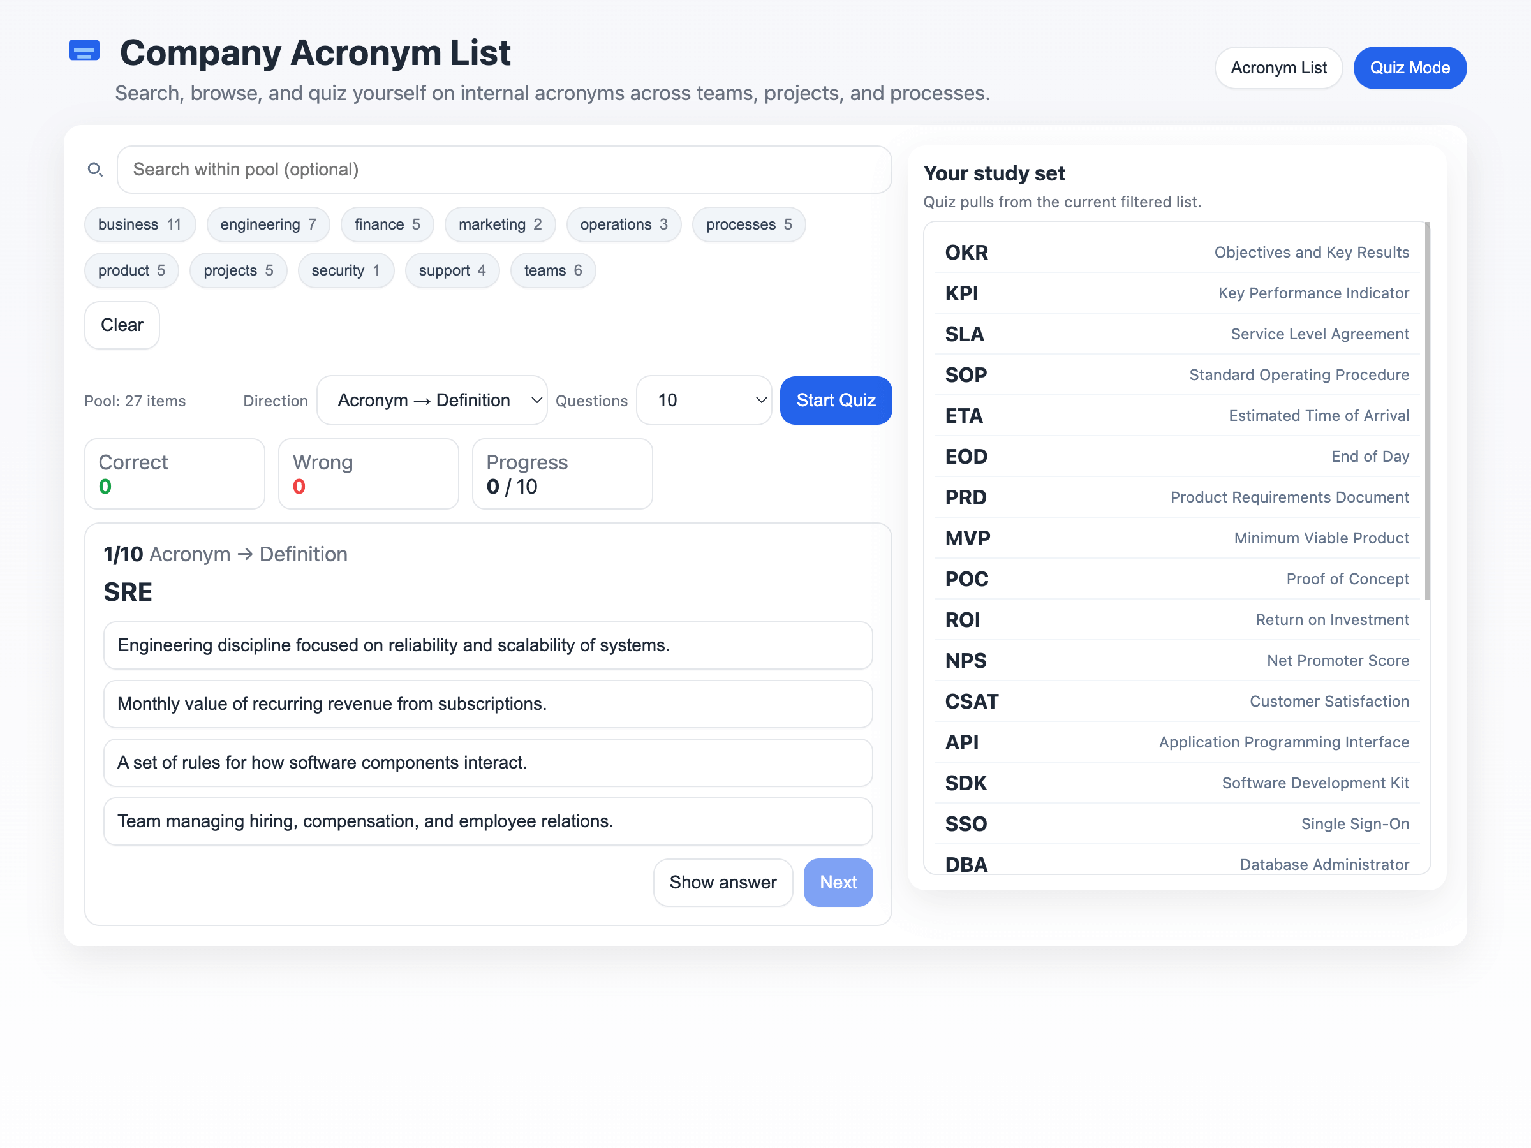Screen dimensions: 1531x1148
Task: Toggle the finance filter chip
Action: pos(386,224)
